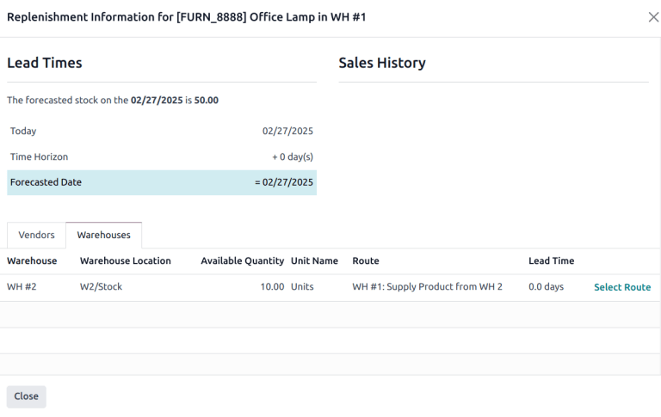Click the Unit Name column header
The height and width of the screenshot is (417, 661).
(314, 261)
